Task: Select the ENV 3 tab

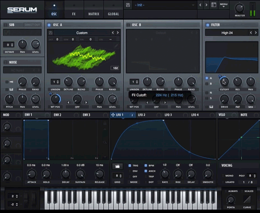Action: 95,115
